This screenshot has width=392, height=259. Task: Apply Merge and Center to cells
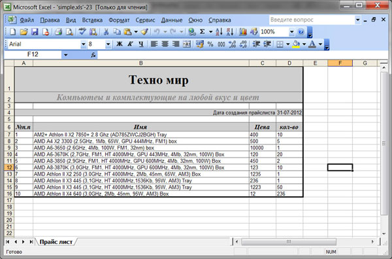pyautogui.click(x=186, y=44)
